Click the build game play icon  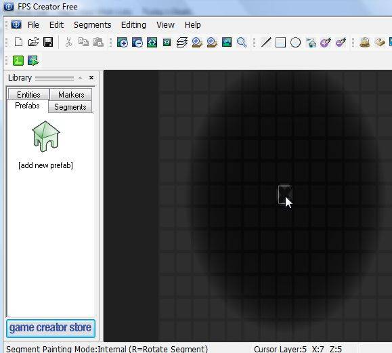pos(33,60)
